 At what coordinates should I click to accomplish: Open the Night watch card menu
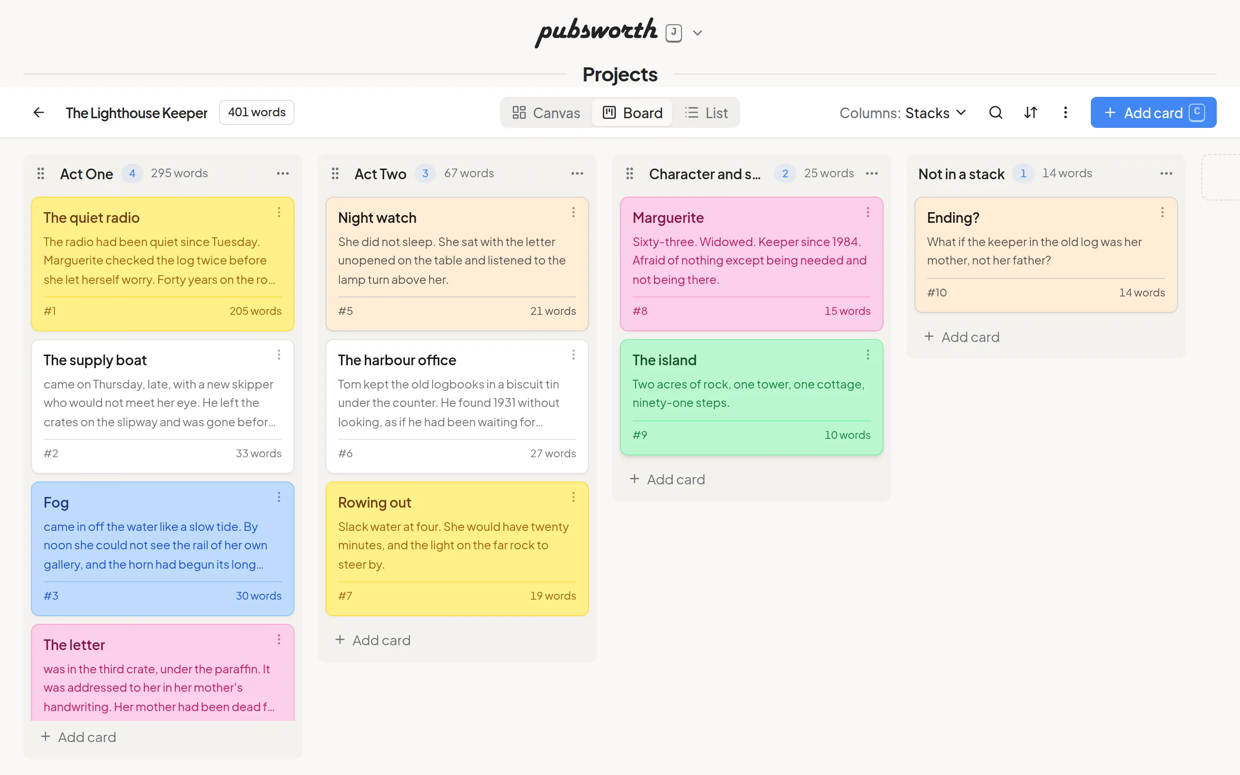[573, 212]
